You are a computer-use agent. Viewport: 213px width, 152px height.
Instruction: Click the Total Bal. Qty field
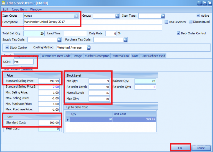coord(34,33)
